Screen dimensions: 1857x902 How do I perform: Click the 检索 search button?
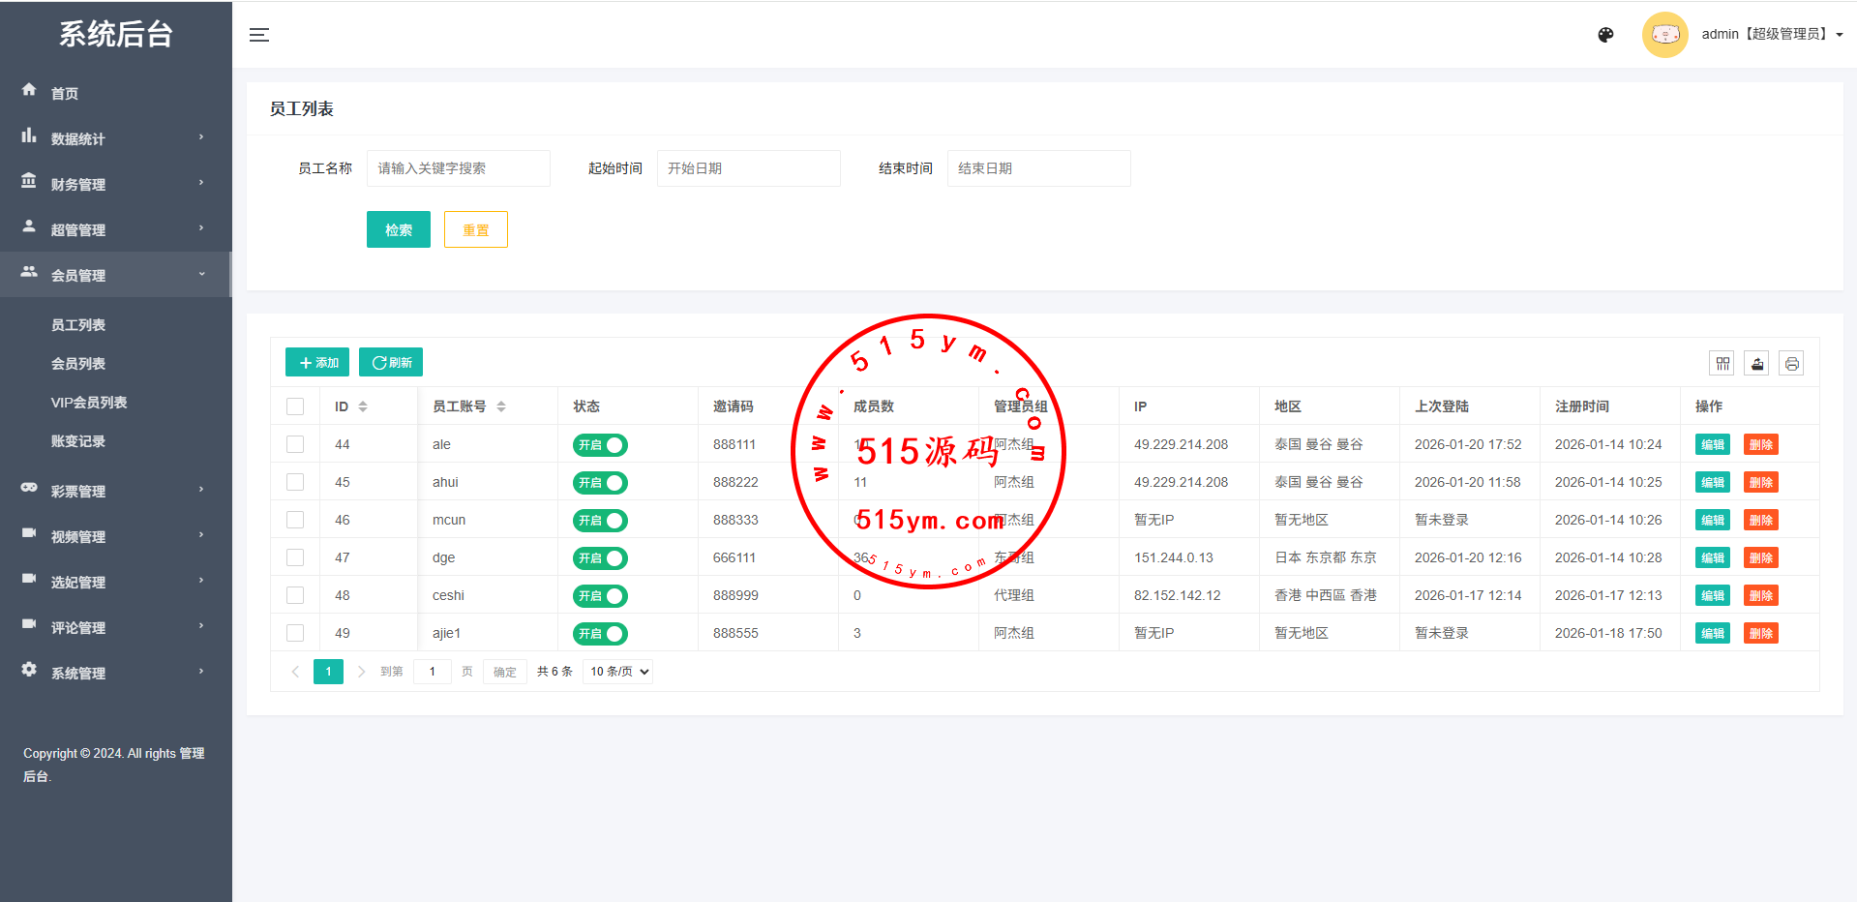[398, 229]
